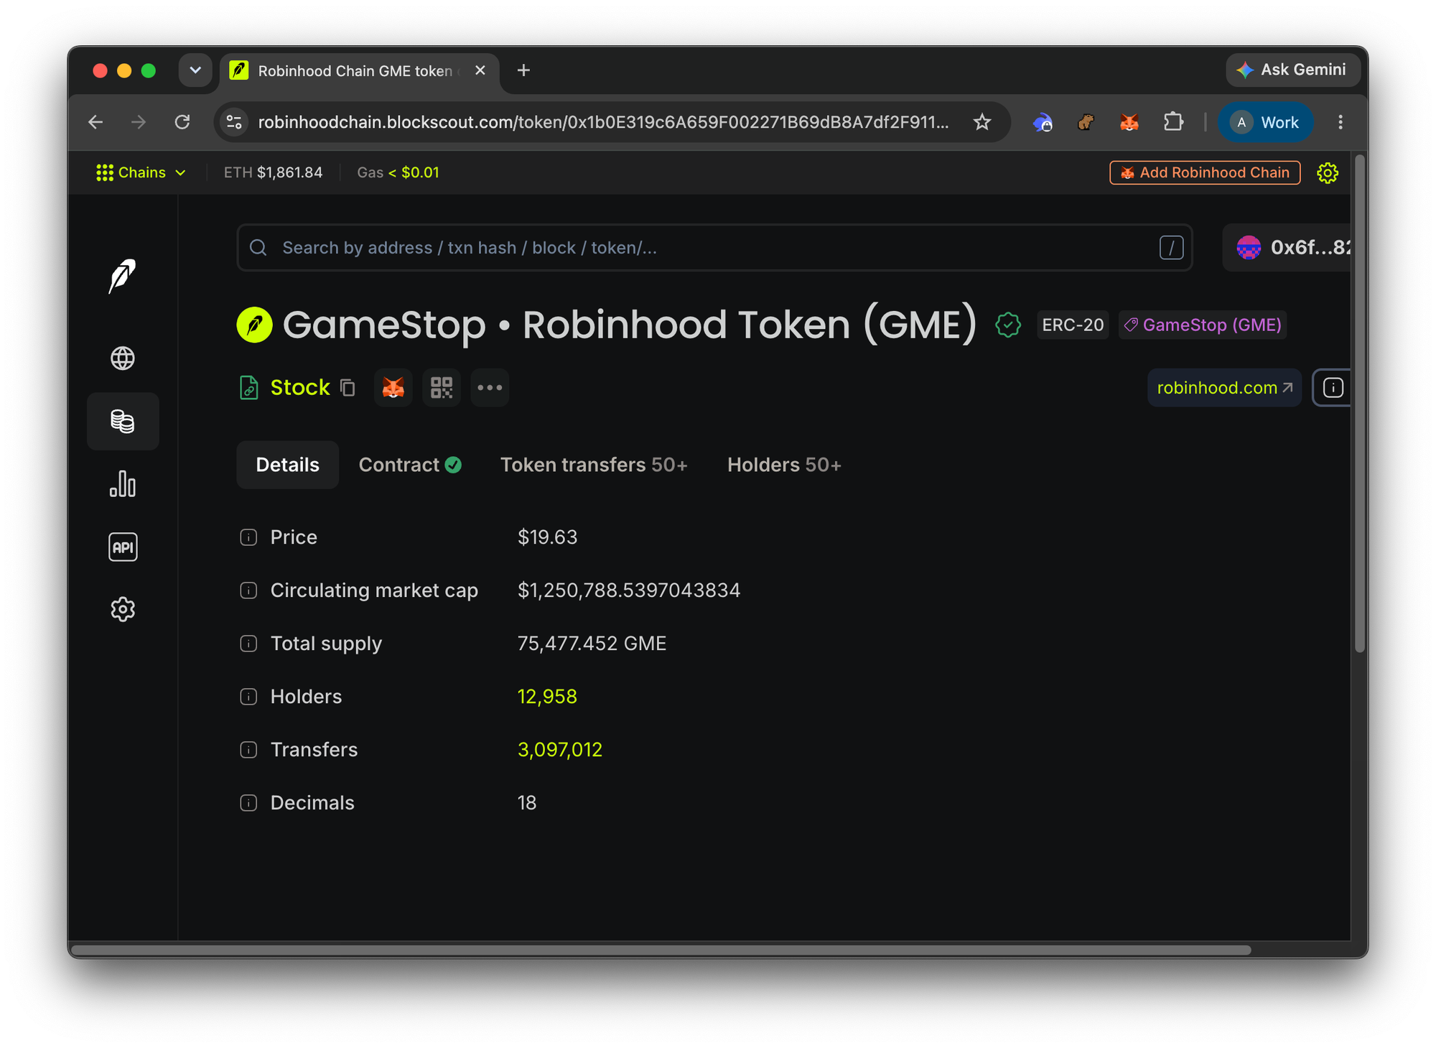Image resolution: width=1436 pixels, height=1048 pixels.
Task: Open the site information icon in address bar
Action: (235, 122)
